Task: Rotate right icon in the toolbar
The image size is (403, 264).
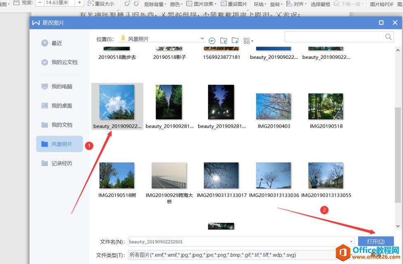Action: coord(137,4)
